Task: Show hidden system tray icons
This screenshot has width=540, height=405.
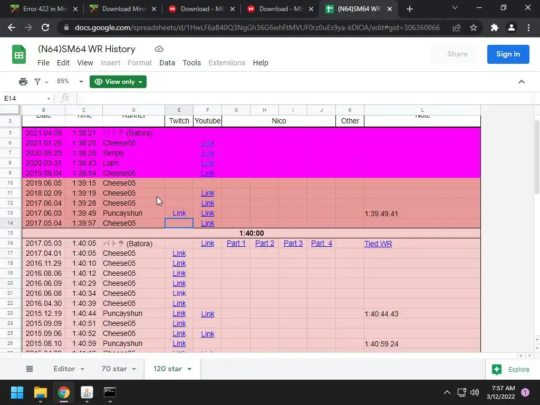Action: point(447,392)
